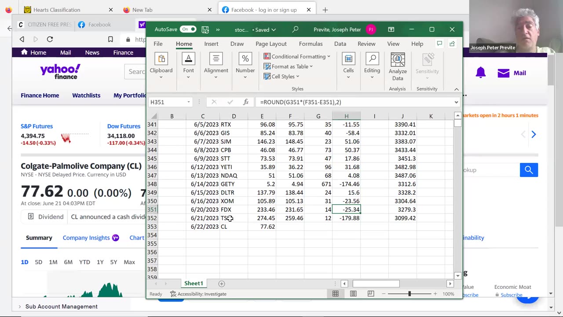The width and height of the screenshot is (563, 317).
Task: Expand the Clipboard group
Action: coord(161,66)
